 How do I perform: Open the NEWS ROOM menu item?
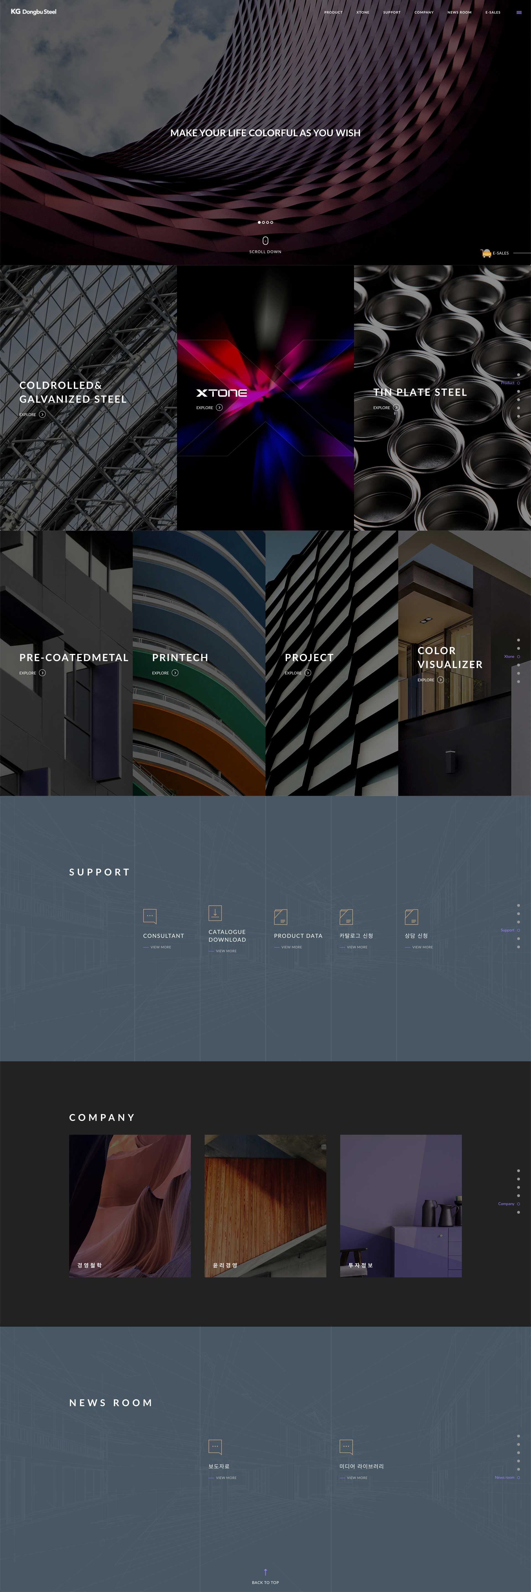(x=459, y=12)
